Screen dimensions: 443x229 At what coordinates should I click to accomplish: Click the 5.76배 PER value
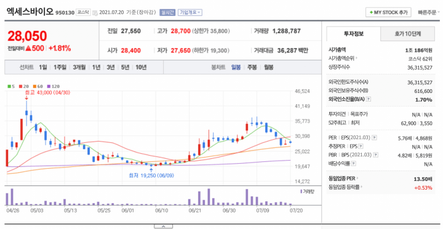tap(404, 138)
